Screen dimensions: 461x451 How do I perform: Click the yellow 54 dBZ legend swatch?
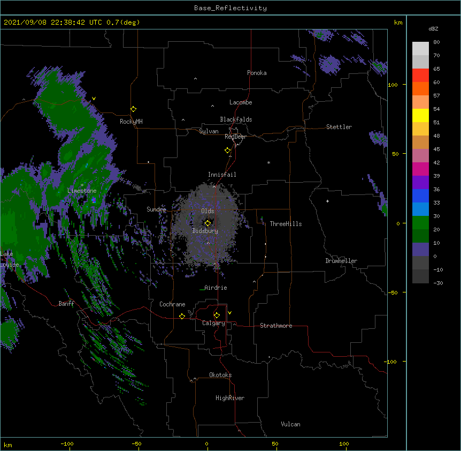pyautogui.click(x=420, y=115)
